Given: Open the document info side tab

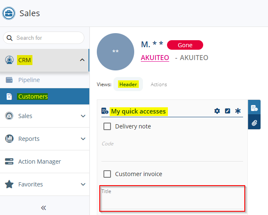Looking at the screenshot, I should tap(254, 108).
